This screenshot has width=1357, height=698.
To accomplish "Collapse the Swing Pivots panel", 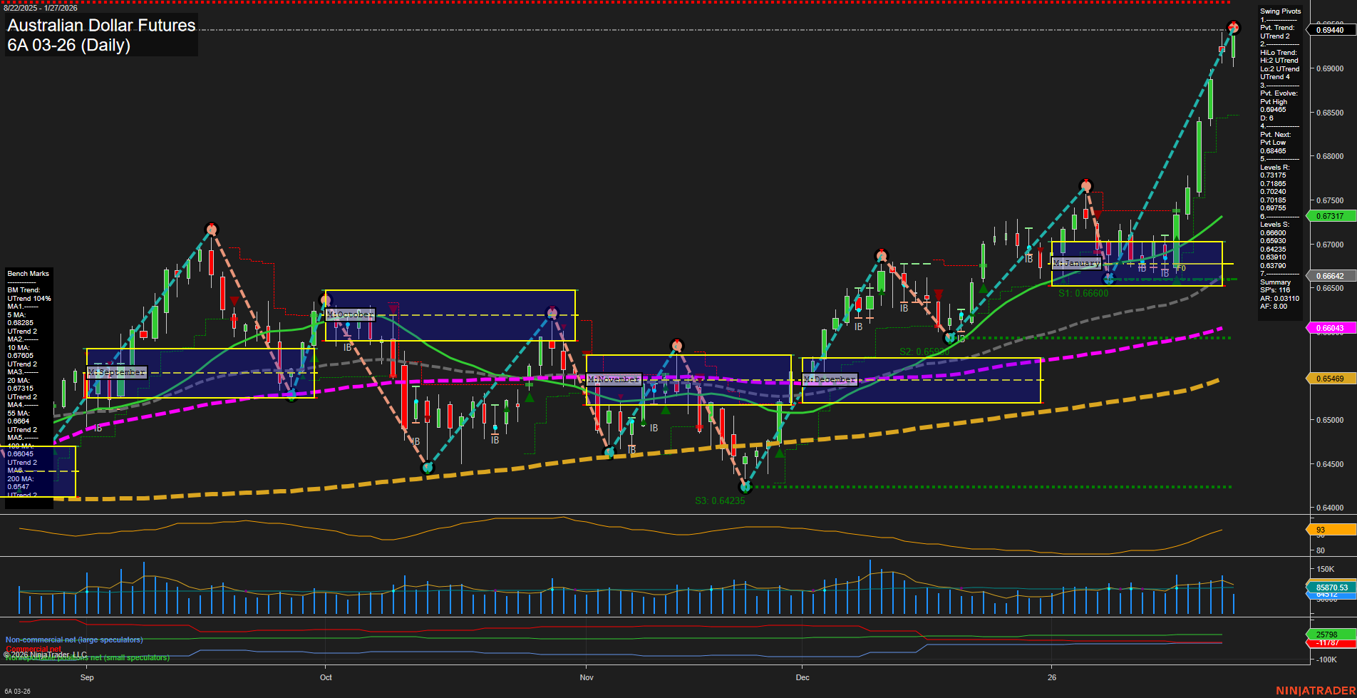I will (x=1280, y=11).
